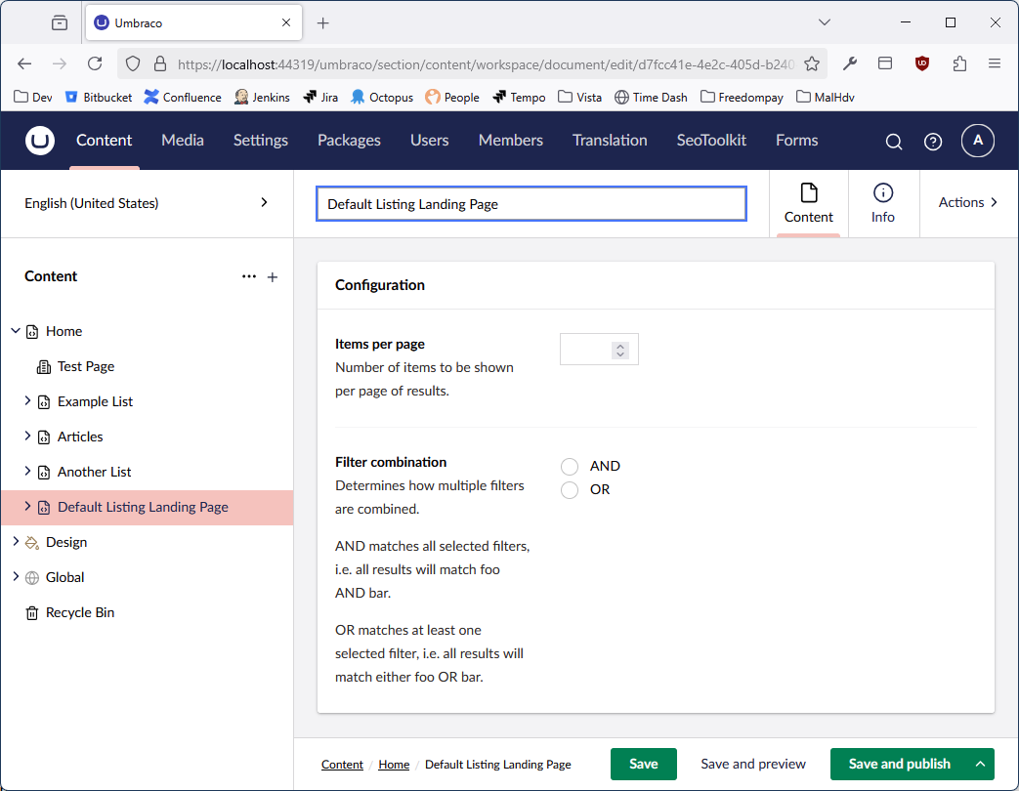Image resolution: width=1019 pixels, height=791 pixels.
Task: Select the Content app tab
Action: [808, 203]
